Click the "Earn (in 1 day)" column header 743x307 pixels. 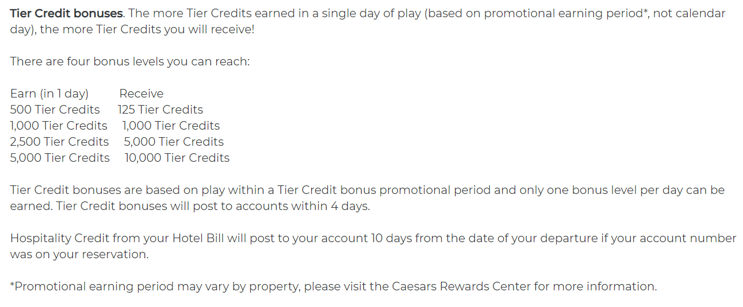coord(49,94)
